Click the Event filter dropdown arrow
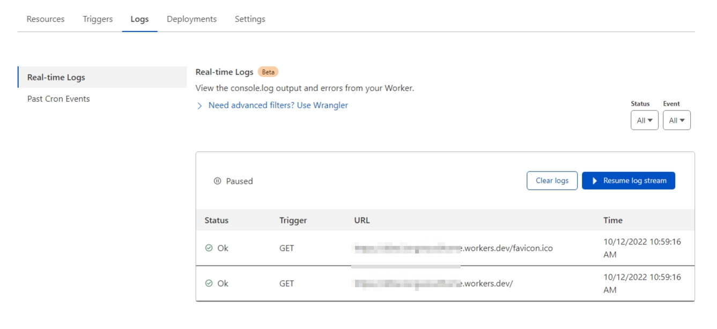Image resolution: width=717 pixels, height=329 pixels. pyautogui.click(x=681, y=120)
